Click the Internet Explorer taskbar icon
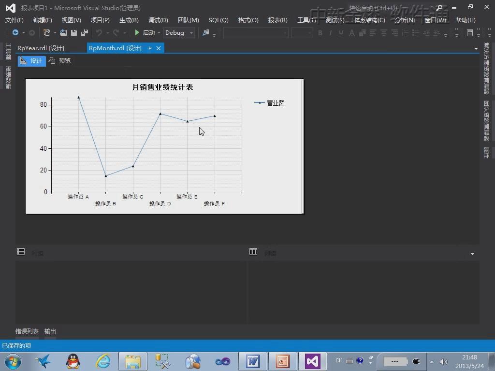Screen dimensions: 495x371 point(103,361)
